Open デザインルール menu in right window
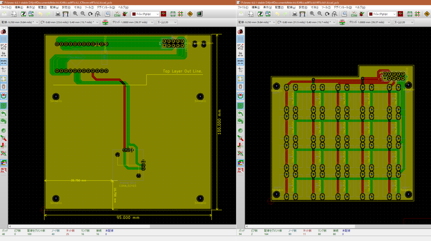Viewport: 431px width, 241px height. click(x=343, y=7)
